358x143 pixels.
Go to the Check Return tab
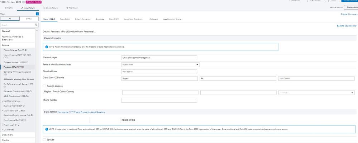(x=51, y=8)
